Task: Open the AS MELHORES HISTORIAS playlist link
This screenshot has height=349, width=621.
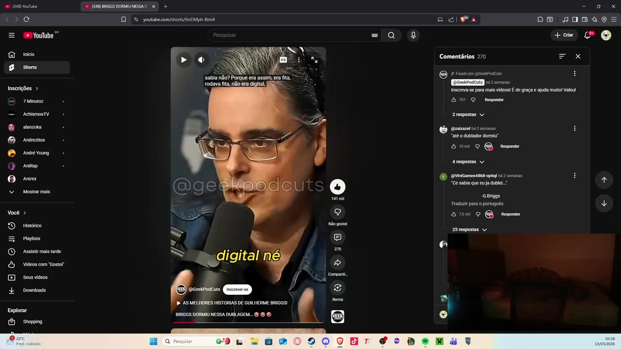Action: pos(232,303)
